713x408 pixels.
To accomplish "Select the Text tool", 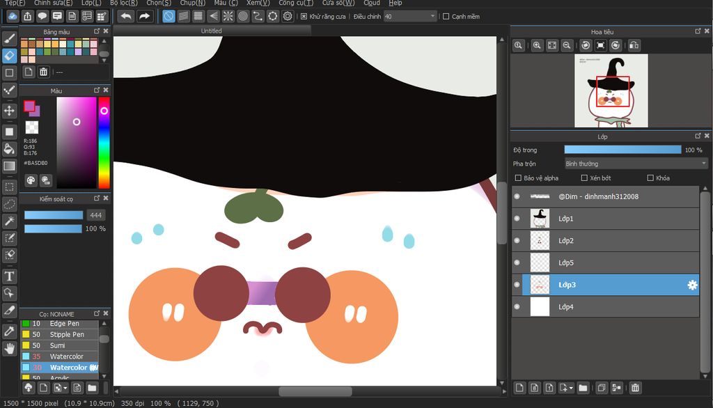I will click(10, 276).
